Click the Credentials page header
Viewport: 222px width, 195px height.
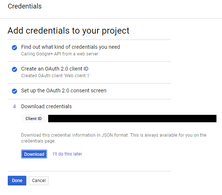coord(24,6)
